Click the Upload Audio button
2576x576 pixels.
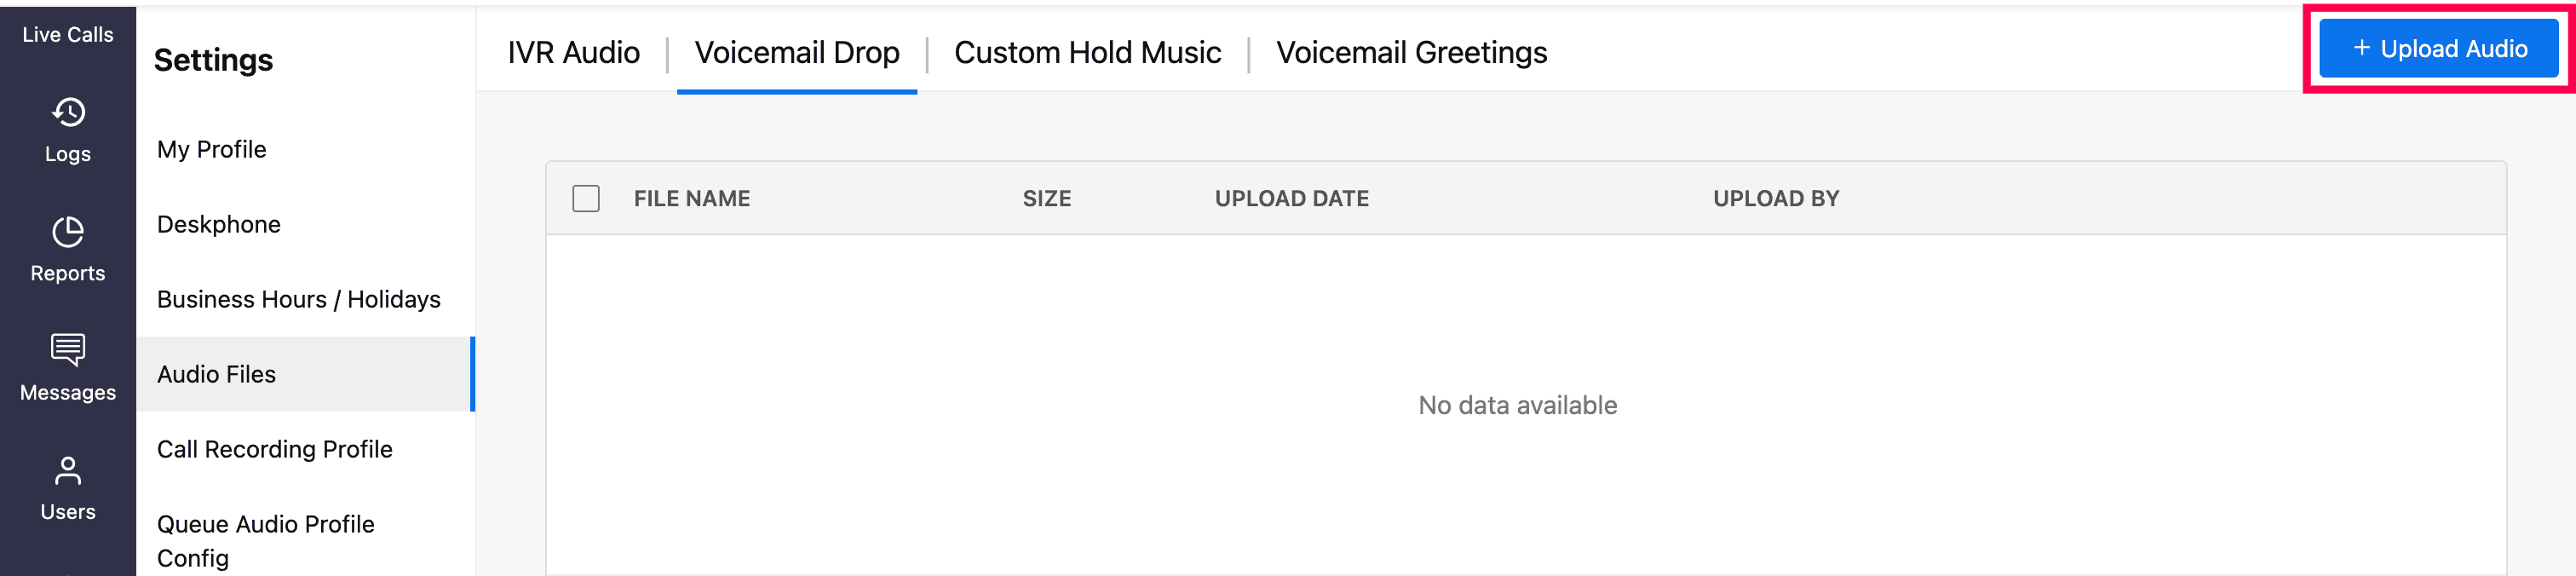point(2438,48)
